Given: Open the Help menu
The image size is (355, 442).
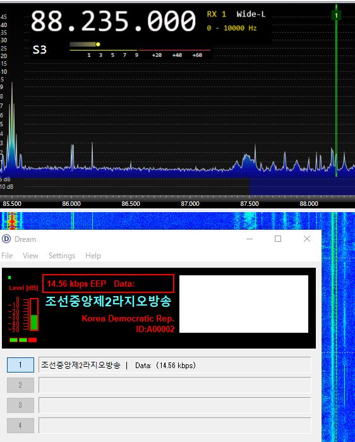Looking at the screenshot, I should [93, 255].
